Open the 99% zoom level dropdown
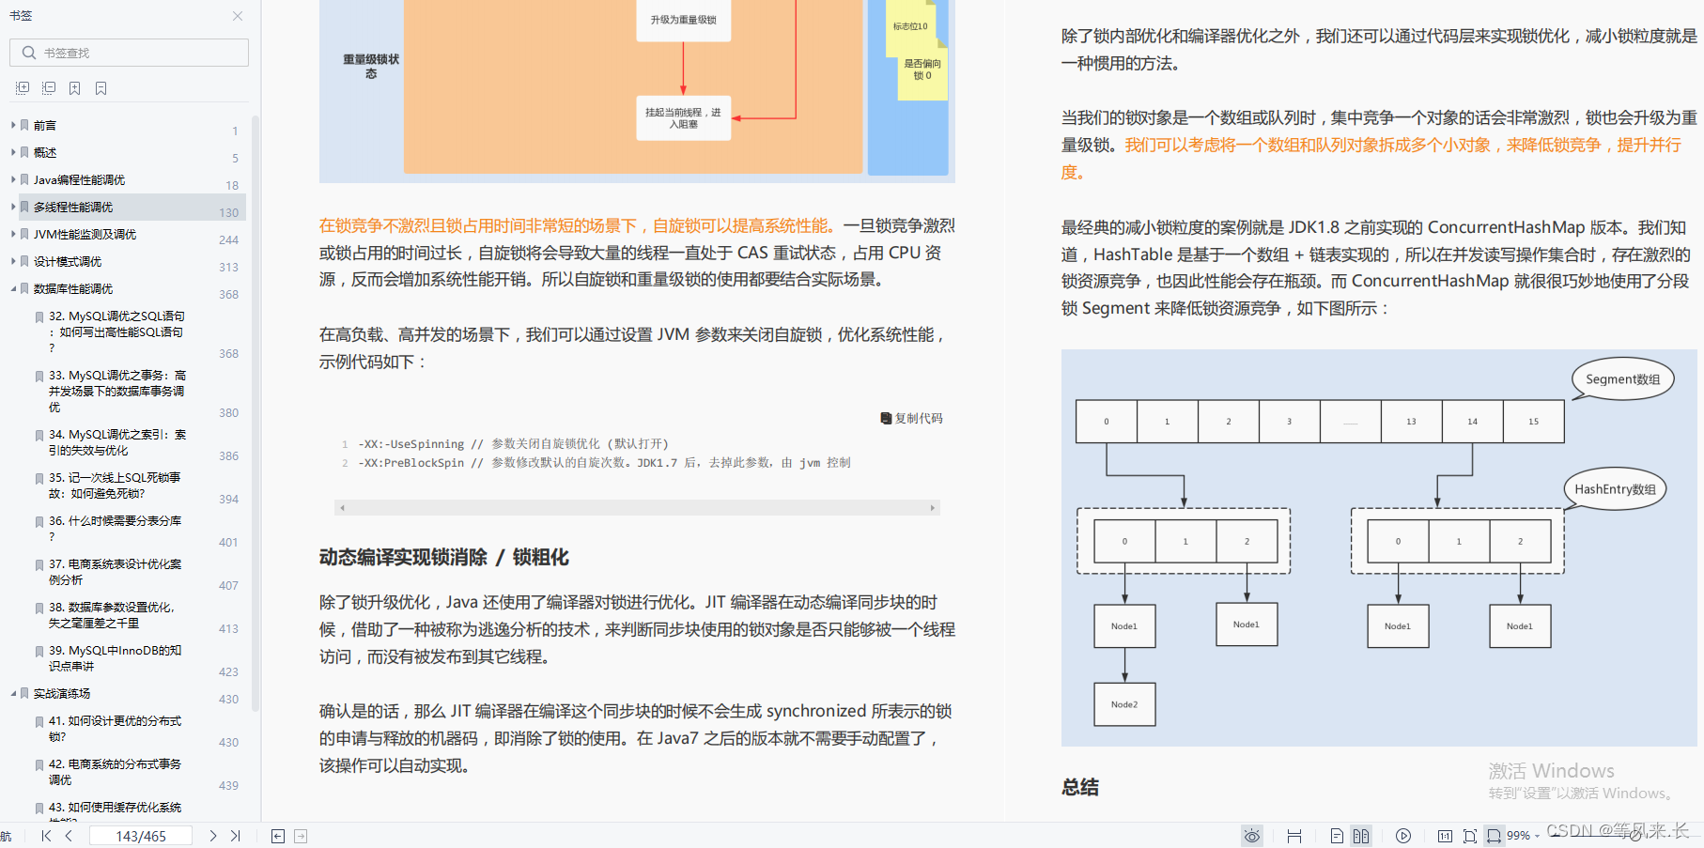 [1522, 835]
